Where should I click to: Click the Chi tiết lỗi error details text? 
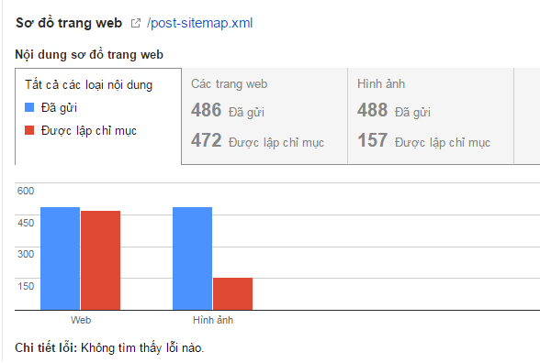tap(109, 348)
